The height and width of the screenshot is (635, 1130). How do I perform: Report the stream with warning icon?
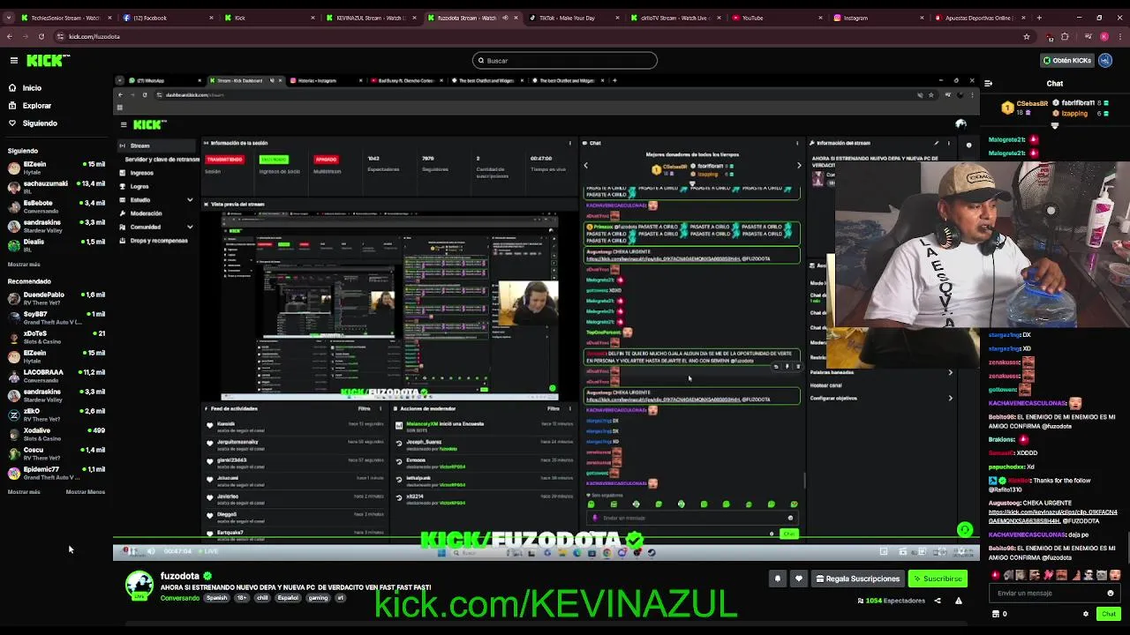pyautogui.click(x=959, y=601)
